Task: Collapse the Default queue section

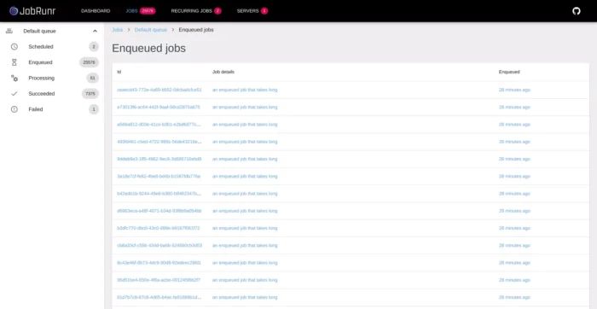Action: pos(95,32)
